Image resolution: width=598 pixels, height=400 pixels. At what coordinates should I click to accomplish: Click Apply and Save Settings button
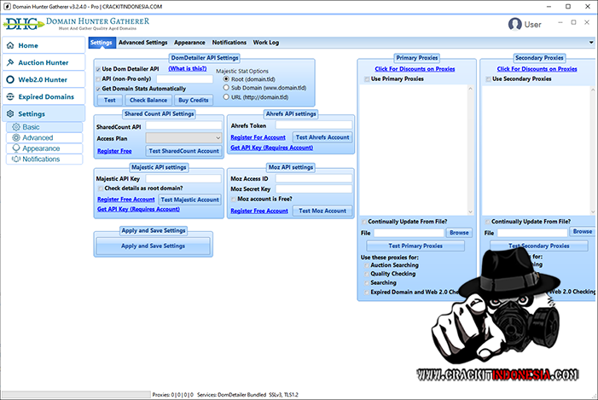click(x=153, y=246)
